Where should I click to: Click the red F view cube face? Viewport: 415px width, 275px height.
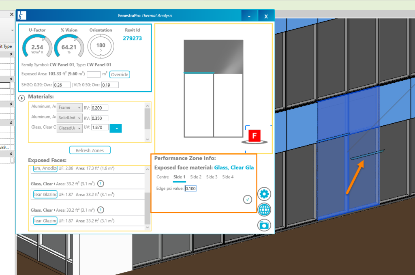click(x=255, y=136)
